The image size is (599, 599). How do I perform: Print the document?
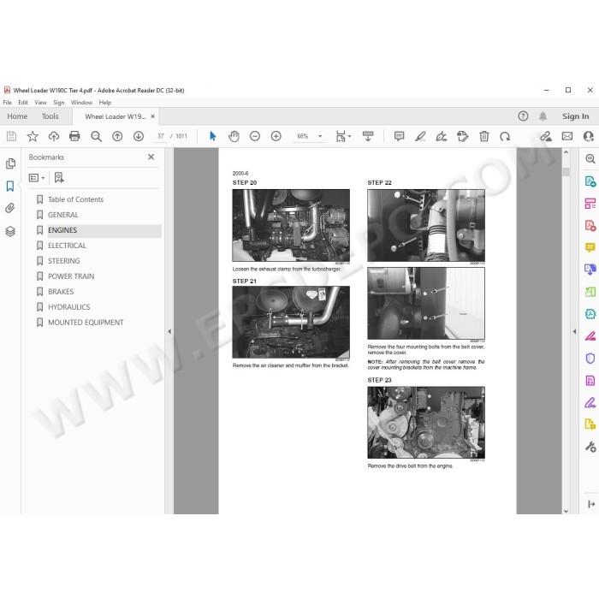[74, 136]
